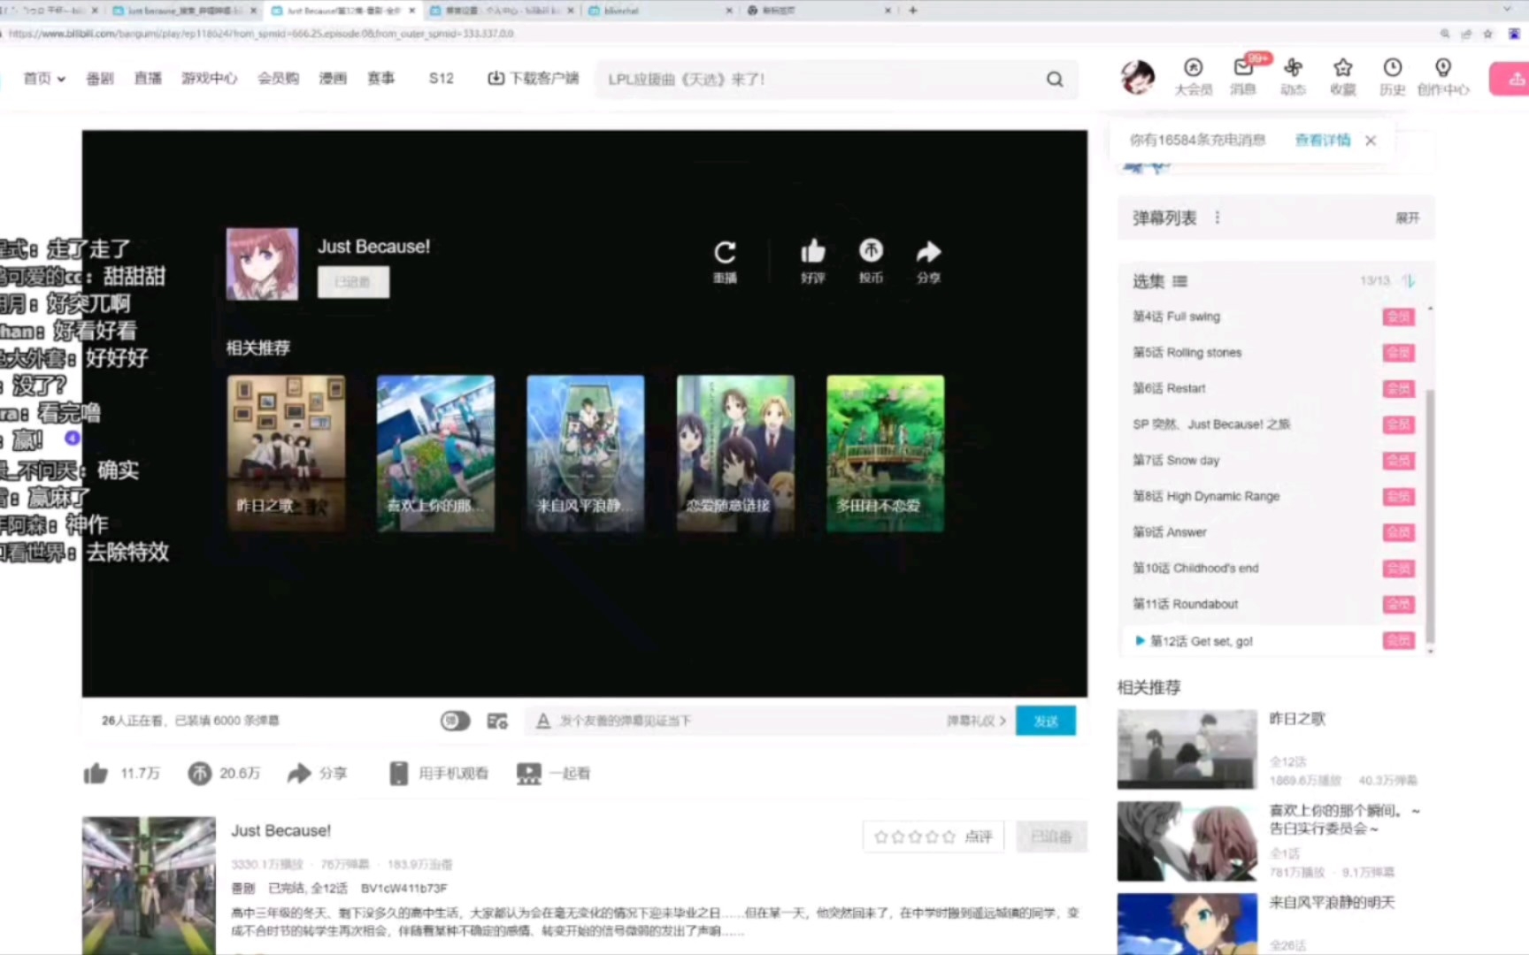The width and height of the screenshot is (1529, 955).
Task: Select episode 第12话 Get set, go!
Action: (1272, 641)
